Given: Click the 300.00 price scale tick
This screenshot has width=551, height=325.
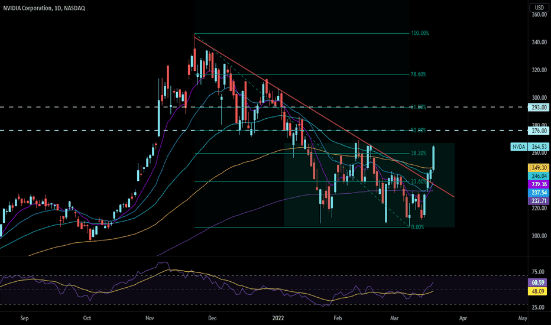Looking at the screenshot, I should coord(539,97).
